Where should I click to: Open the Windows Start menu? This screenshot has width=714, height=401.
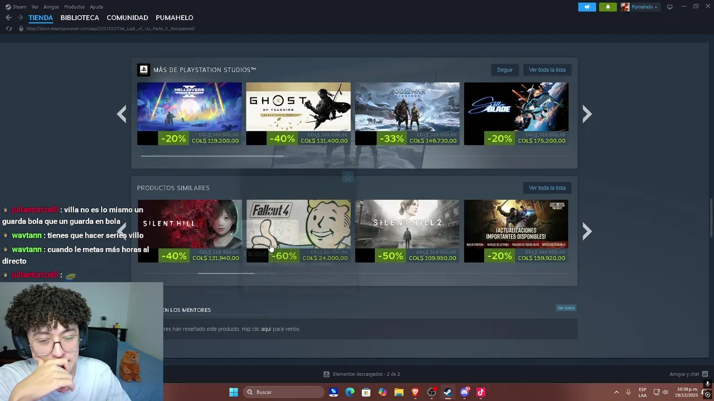[x=234, y=392]
